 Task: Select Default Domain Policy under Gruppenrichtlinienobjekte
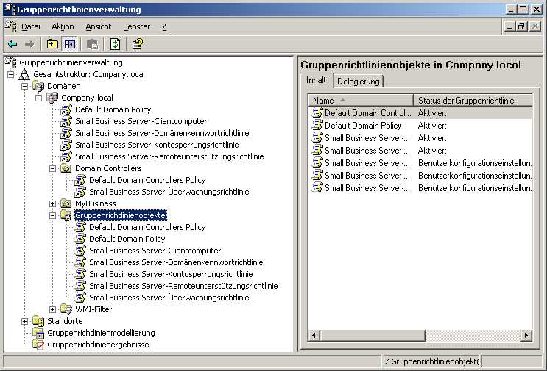point(127,239)
